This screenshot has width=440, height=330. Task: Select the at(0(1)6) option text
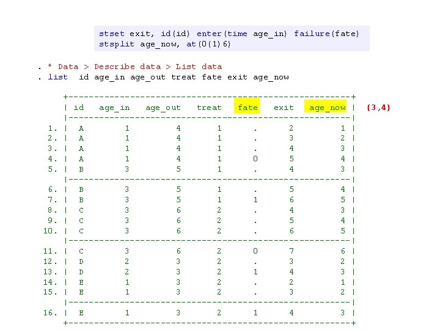208,45
